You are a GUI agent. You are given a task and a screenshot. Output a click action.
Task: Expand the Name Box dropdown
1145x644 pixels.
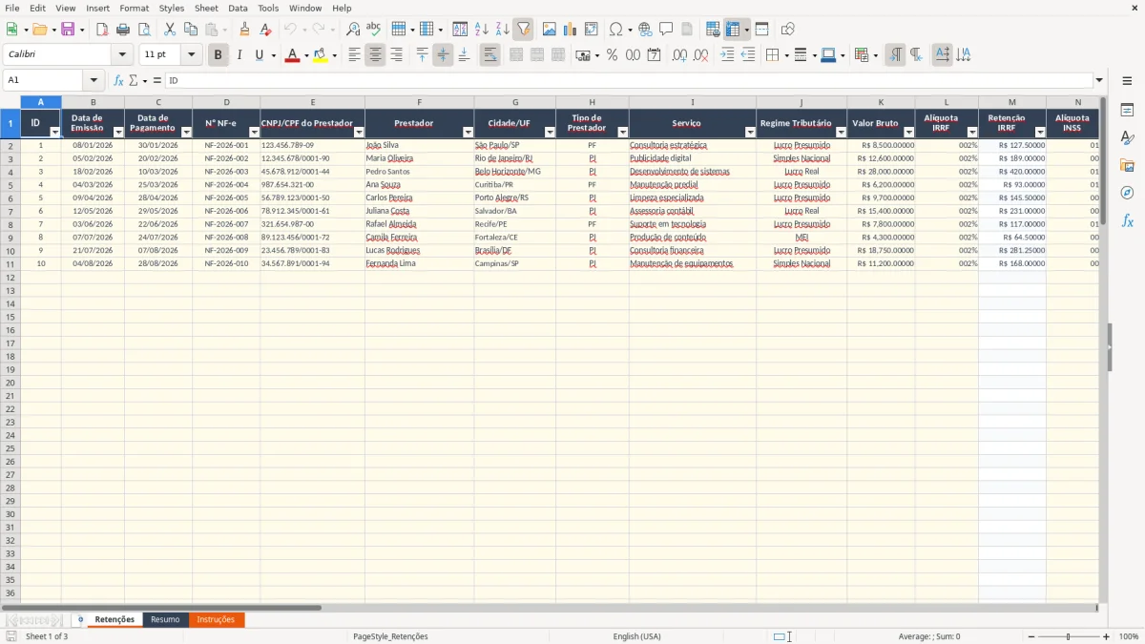pyautogui.click(x=94, y=81)
